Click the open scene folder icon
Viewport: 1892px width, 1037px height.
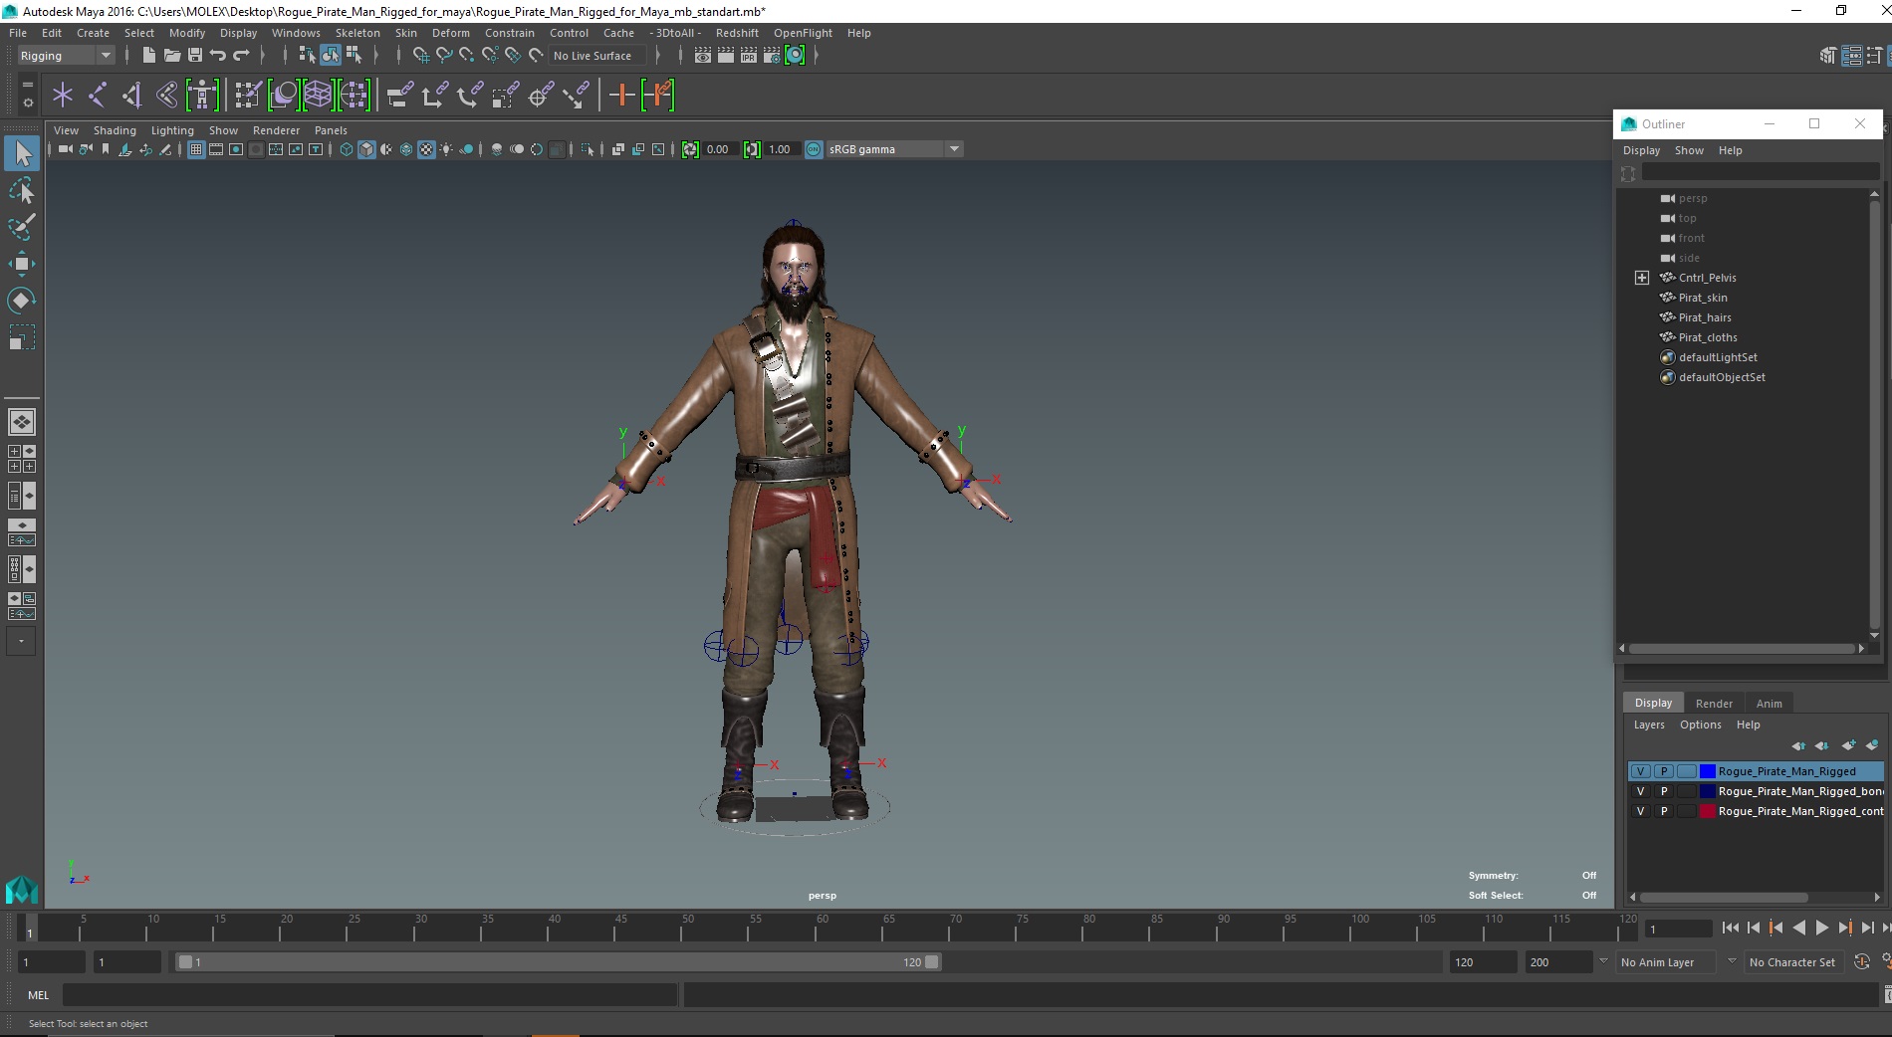pos(171,56)
